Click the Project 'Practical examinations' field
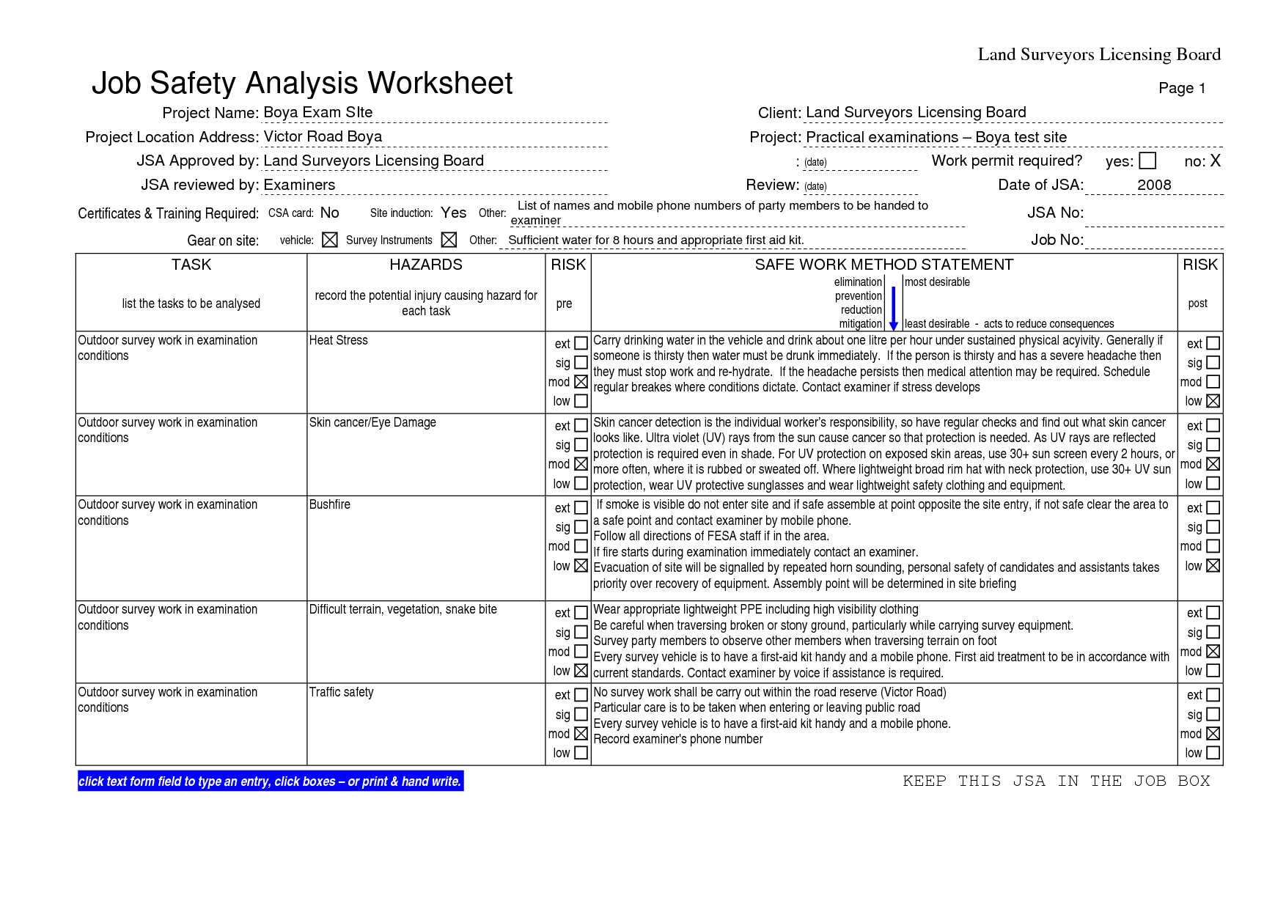The width and height of the screenshot is (1286, 909). (x=1014, y=137)
